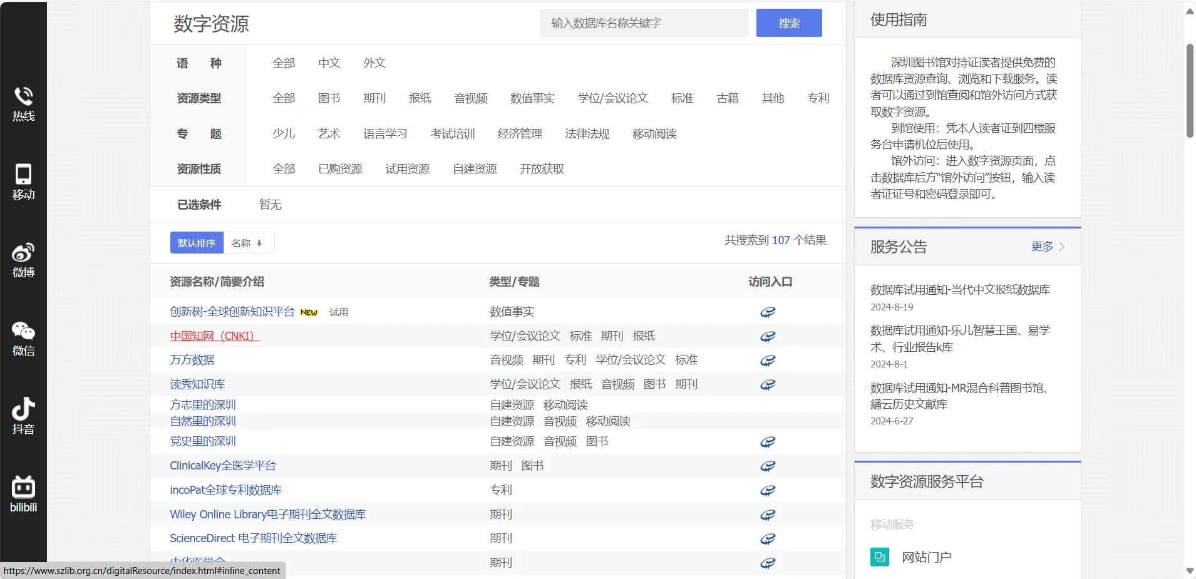
Task: Select 全部 in the 语种 row
Action: click(x=284, y=63)
